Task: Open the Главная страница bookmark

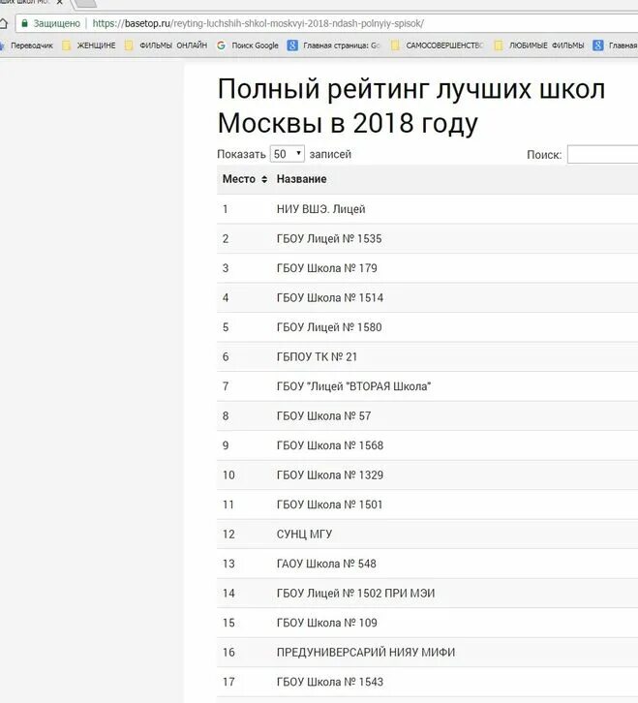Action: [x=334, y=46]
